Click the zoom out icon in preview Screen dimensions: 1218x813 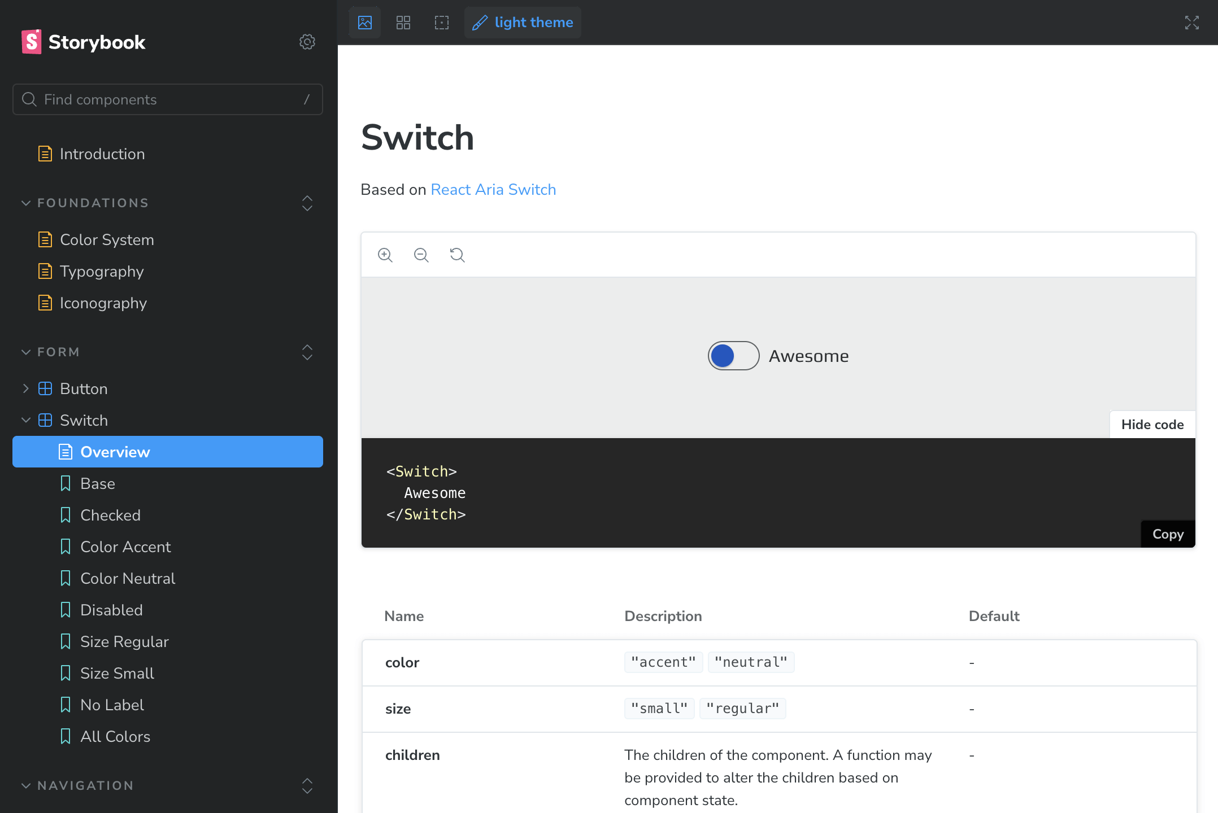click(x=420, y=255)
